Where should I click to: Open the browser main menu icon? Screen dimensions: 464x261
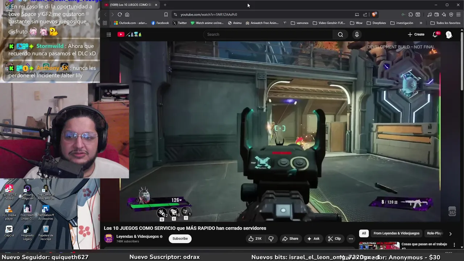pyautogui.click(x=458, y=14)
